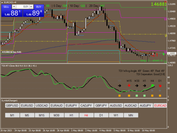
Task: Select the highlighted EURCAD symbol button
Action: (x=160, y=105)
